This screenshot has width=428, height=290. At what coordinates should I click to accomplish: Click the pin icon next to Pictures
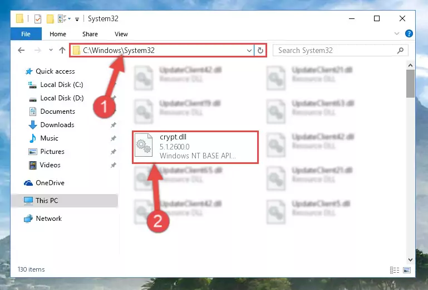click(114, 152)
